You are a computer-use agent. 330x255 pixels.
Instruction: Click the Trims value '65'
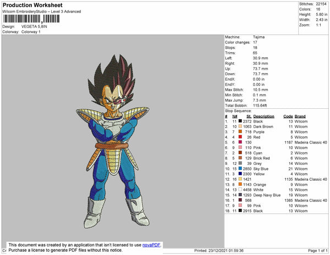255,53
